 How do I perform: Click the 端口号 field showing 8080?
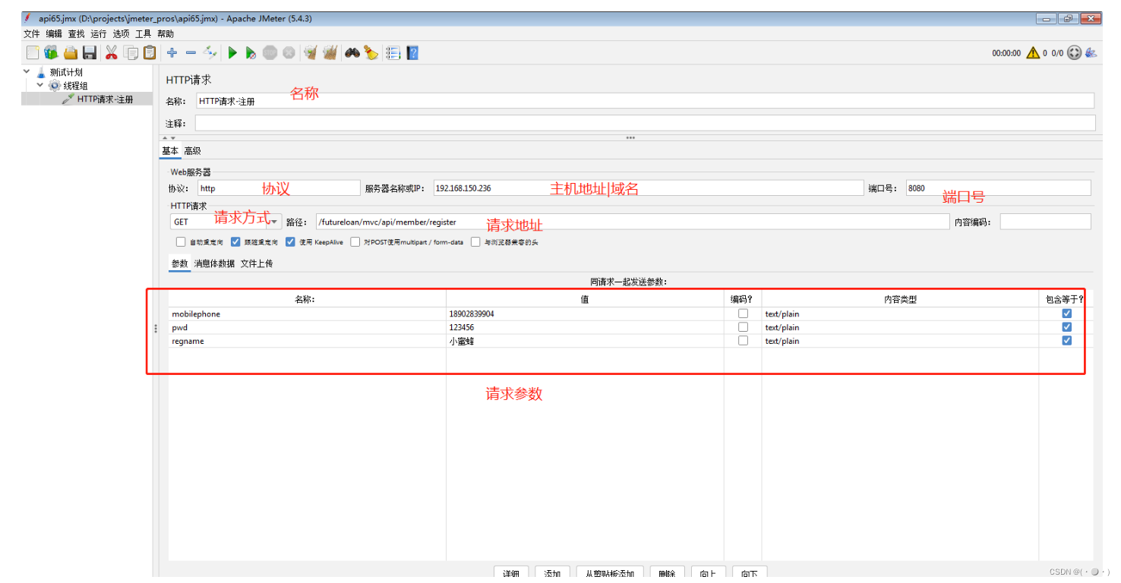998,188
